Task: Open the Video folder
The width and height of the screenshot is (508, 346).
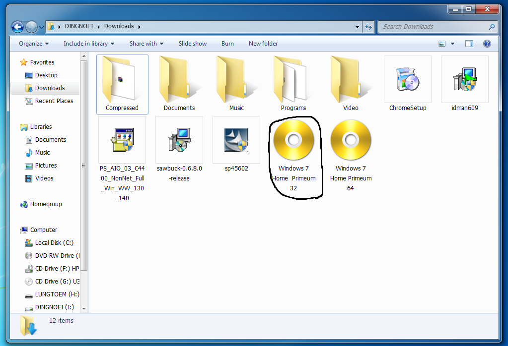Action: [351, 84]
